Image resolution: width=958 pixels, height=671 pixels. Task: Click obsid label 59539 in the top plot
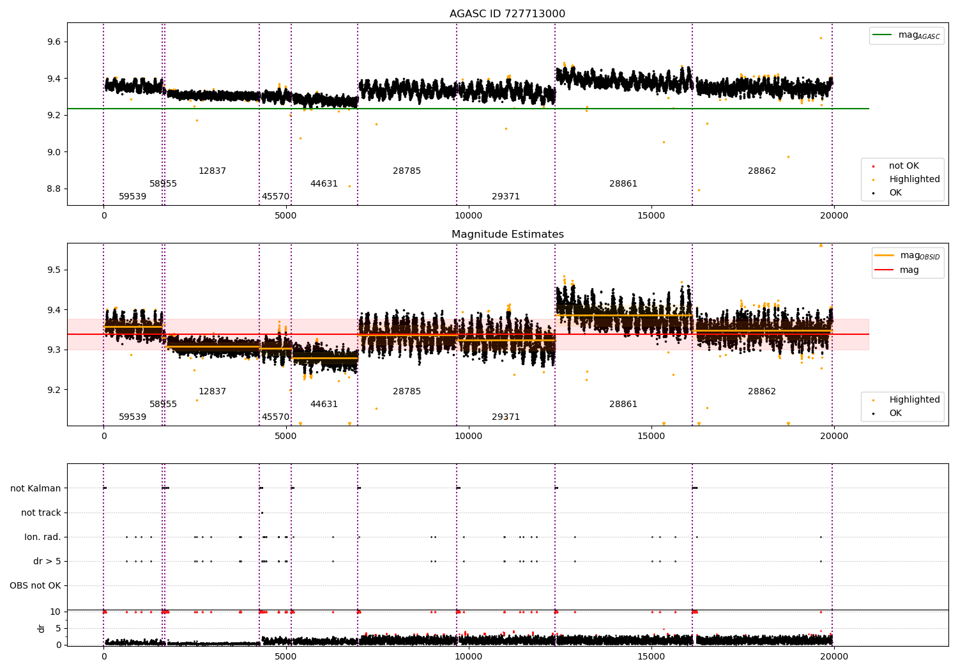click(x=133, y=197)
